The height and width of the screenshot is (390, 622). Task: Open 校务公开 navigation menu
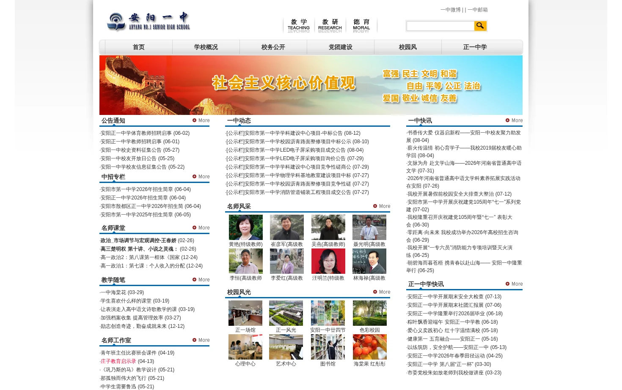click(273, 47)
